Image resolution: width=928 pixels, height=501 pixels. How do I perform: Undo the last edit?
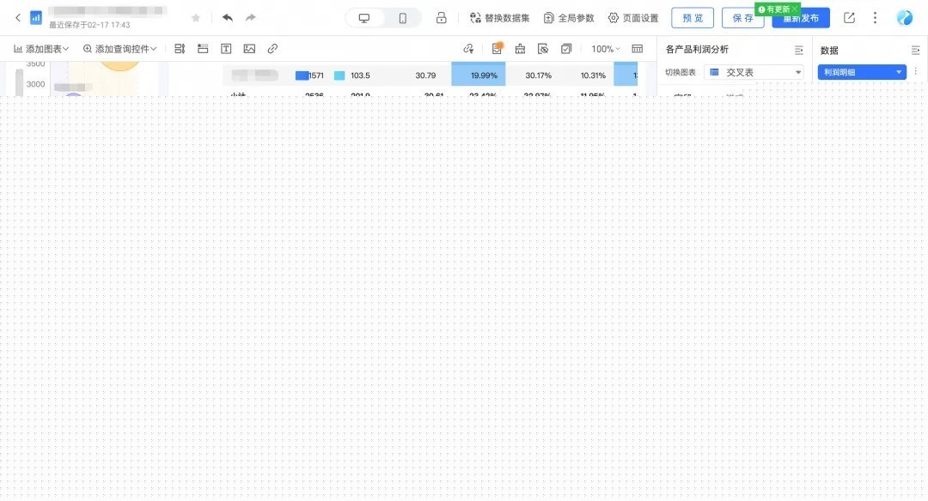(227, 18)
